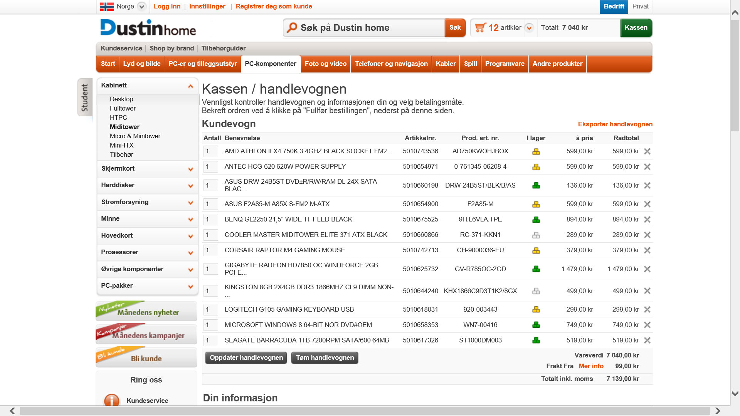The width and height of the screenshot is (740, 416).
Task: Open the Lyd og bilde tab
Action: click(x=142, y=64)
